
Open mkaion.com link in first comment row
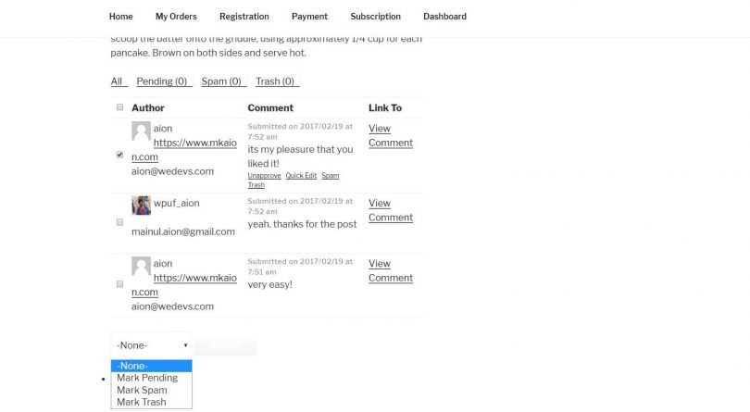(194, 143)
